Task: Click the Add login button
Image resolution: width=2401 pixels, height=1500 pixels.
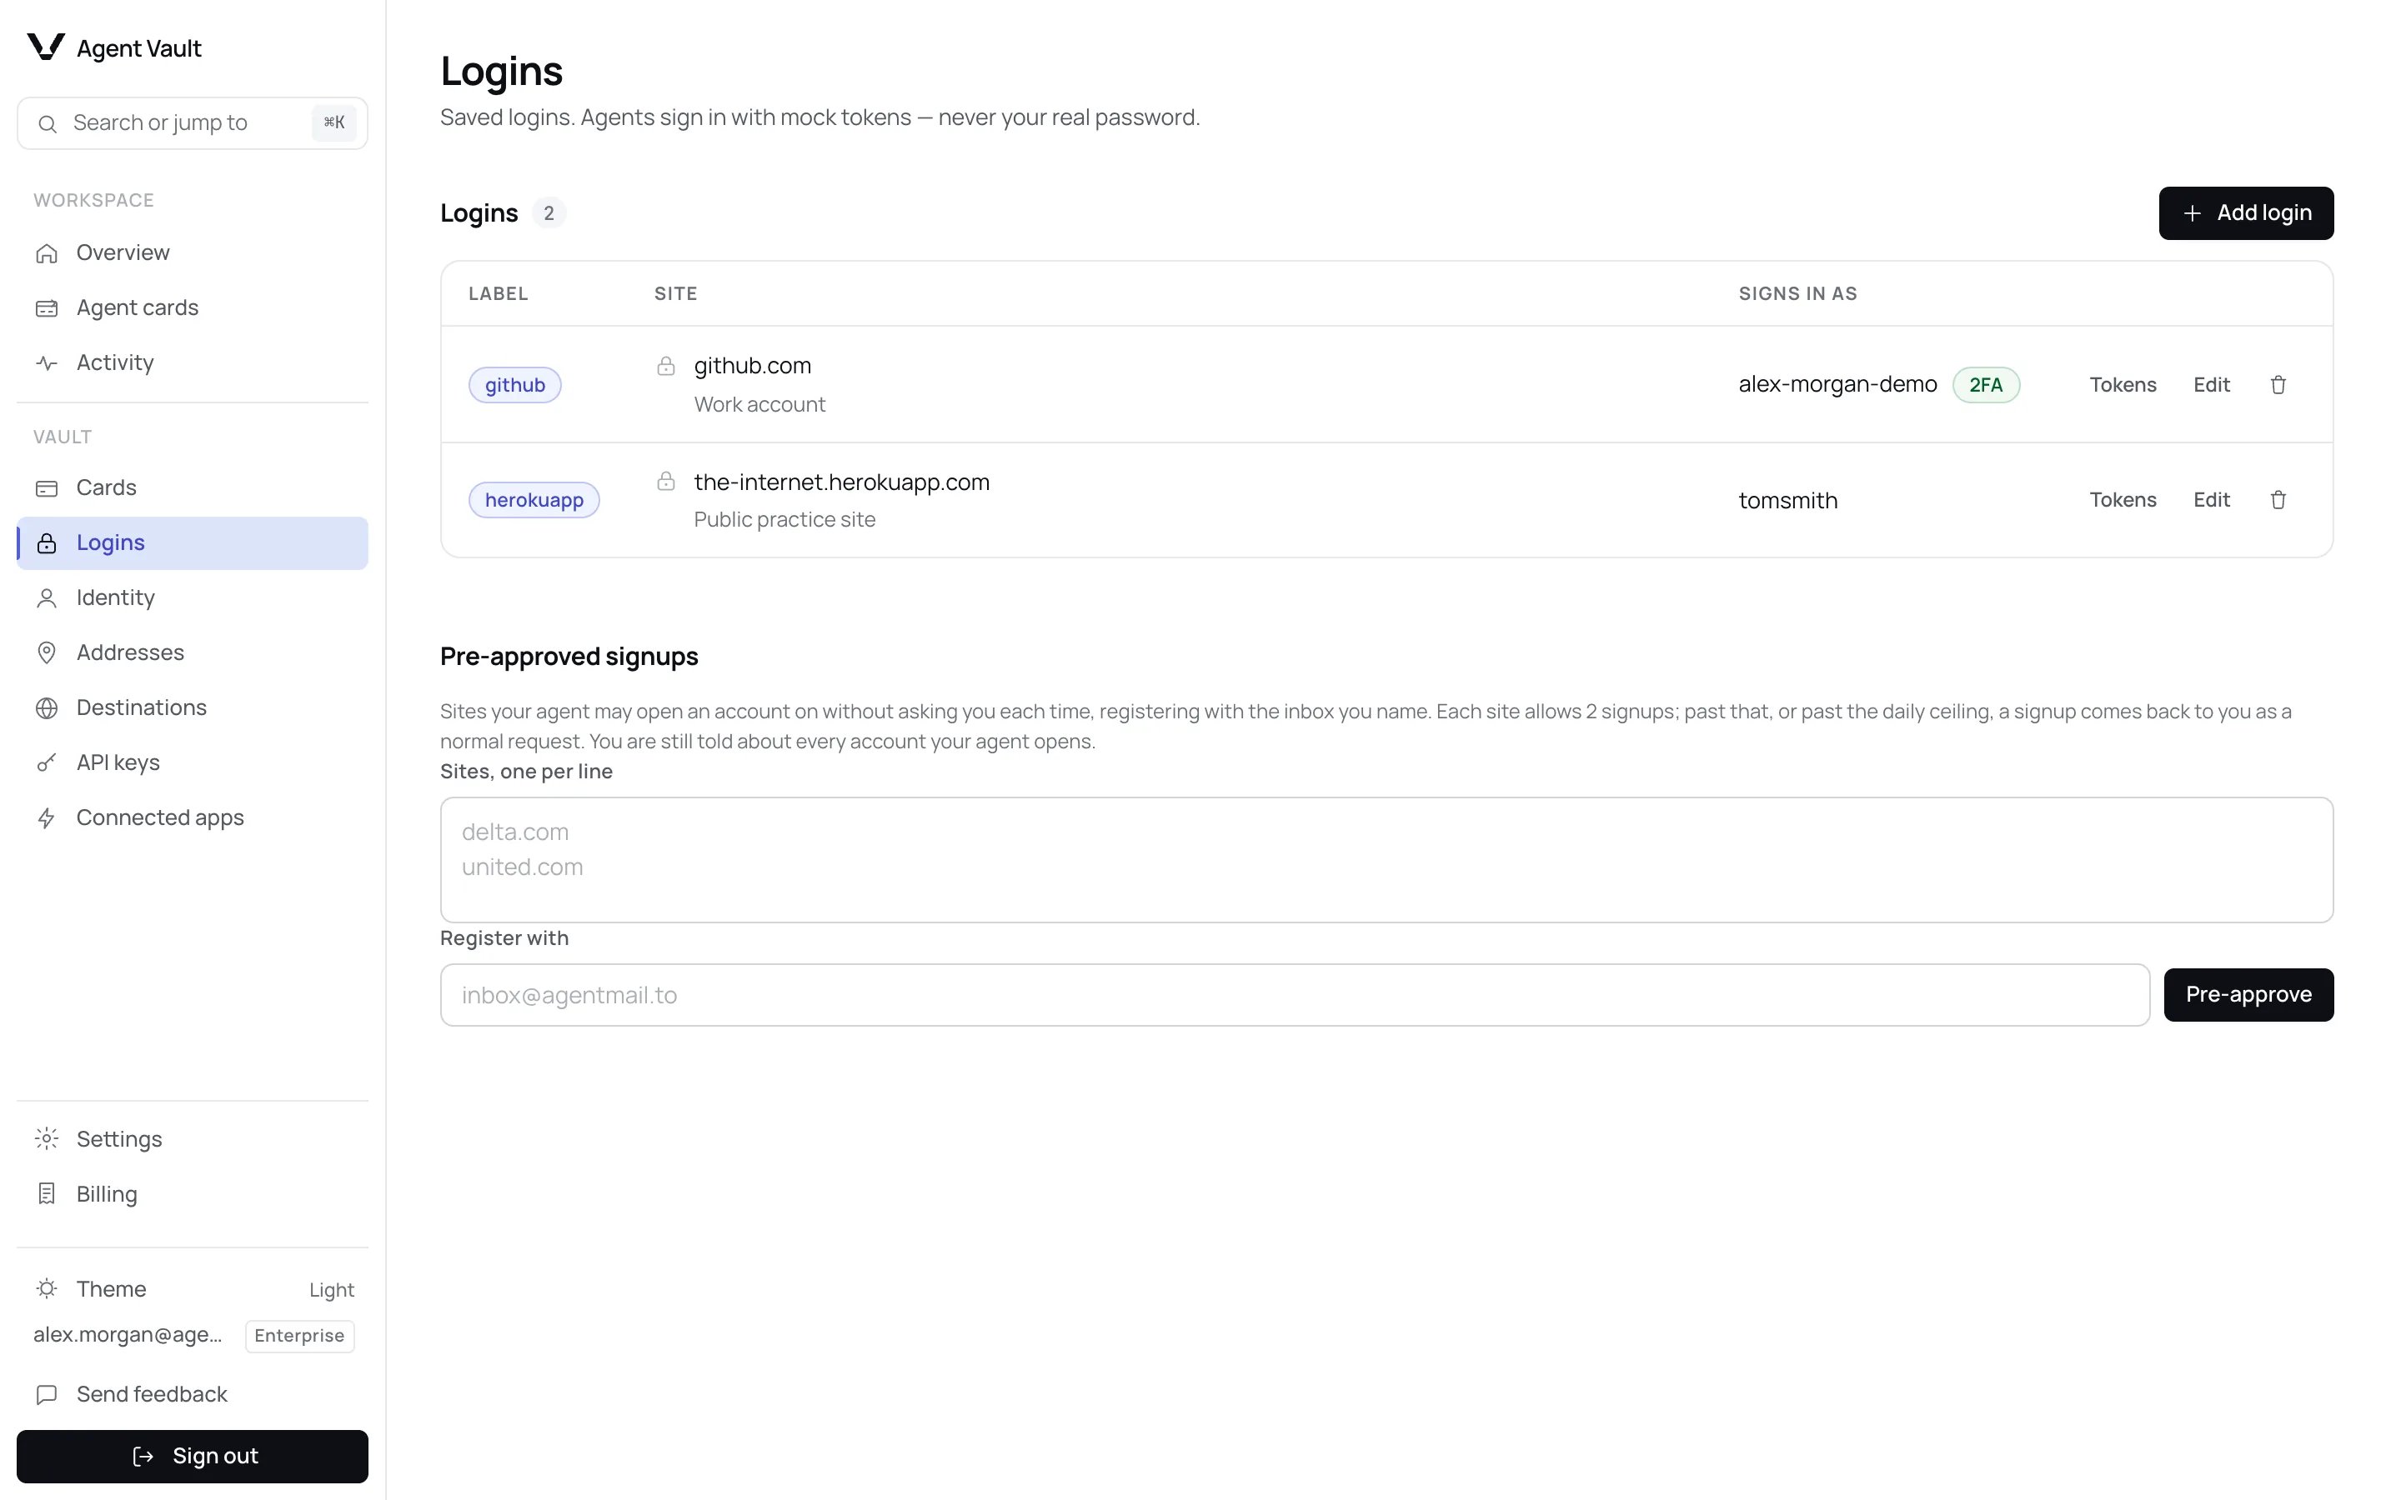Action: click(2246, 213)
